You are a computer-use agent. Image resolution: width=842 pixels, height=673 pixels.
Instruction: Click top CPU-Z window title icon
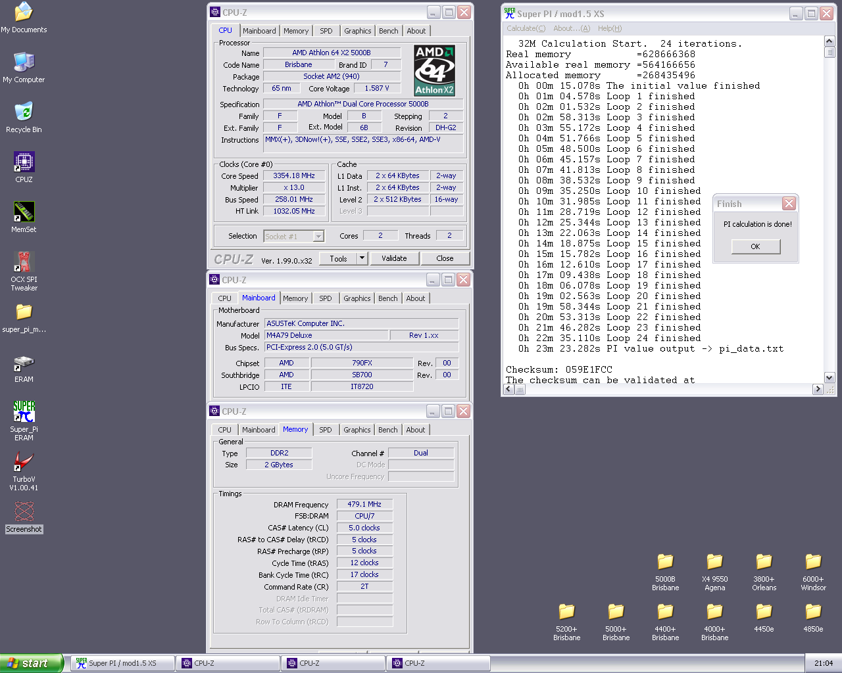[215, 12]
